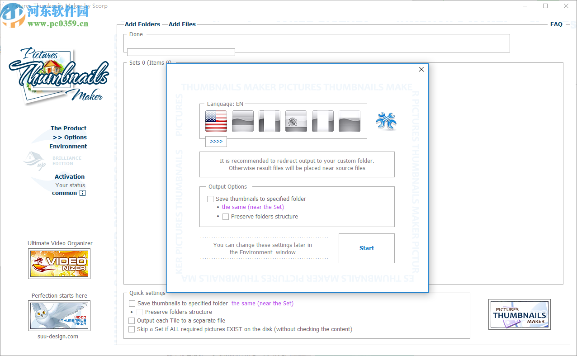577x356 pixels.
Task: Open the Options section in sidebar
Action: [x=70, y=138]
